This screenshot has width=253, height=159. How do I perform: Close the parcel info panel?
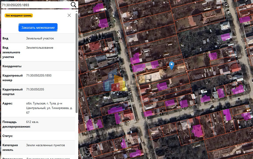coord(69,15)
